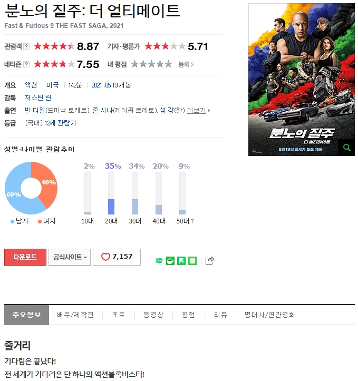Viewport: 358px width, 381px height.
Task: Open help icon next to 네티즌
Action: (x=26, y=64)
